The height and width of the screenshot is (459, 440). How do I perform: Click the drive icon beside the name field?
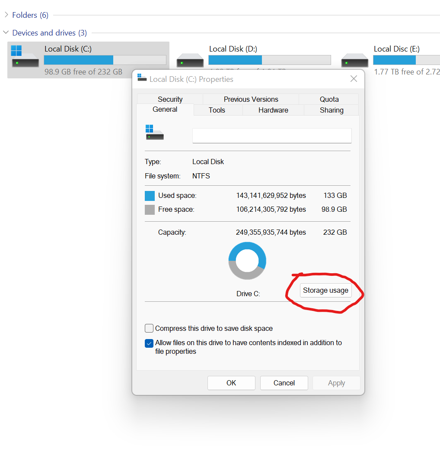tap(155, 133)
